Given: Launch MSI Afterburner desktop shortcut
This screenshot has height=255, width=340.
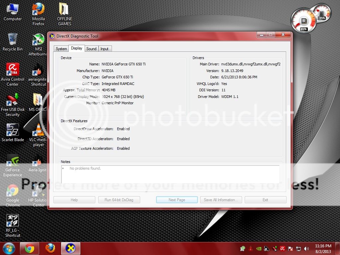Looking at the screenshot, I should [39, 45].
